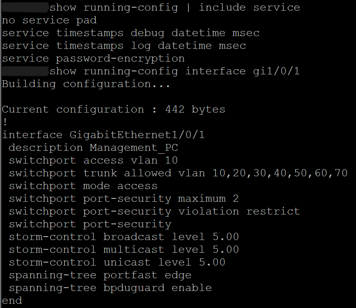Click the 'storm-control broadcast level 5.00' line
The height and width of the screenshot is (308, 356).
point(124,237)
